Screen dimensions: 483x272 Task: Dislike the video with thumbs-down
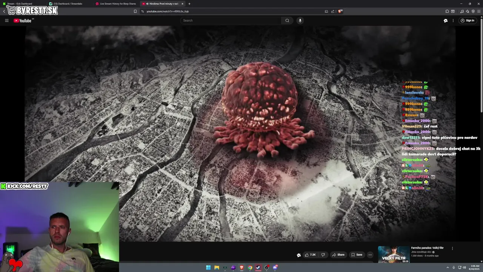(323, 255)
